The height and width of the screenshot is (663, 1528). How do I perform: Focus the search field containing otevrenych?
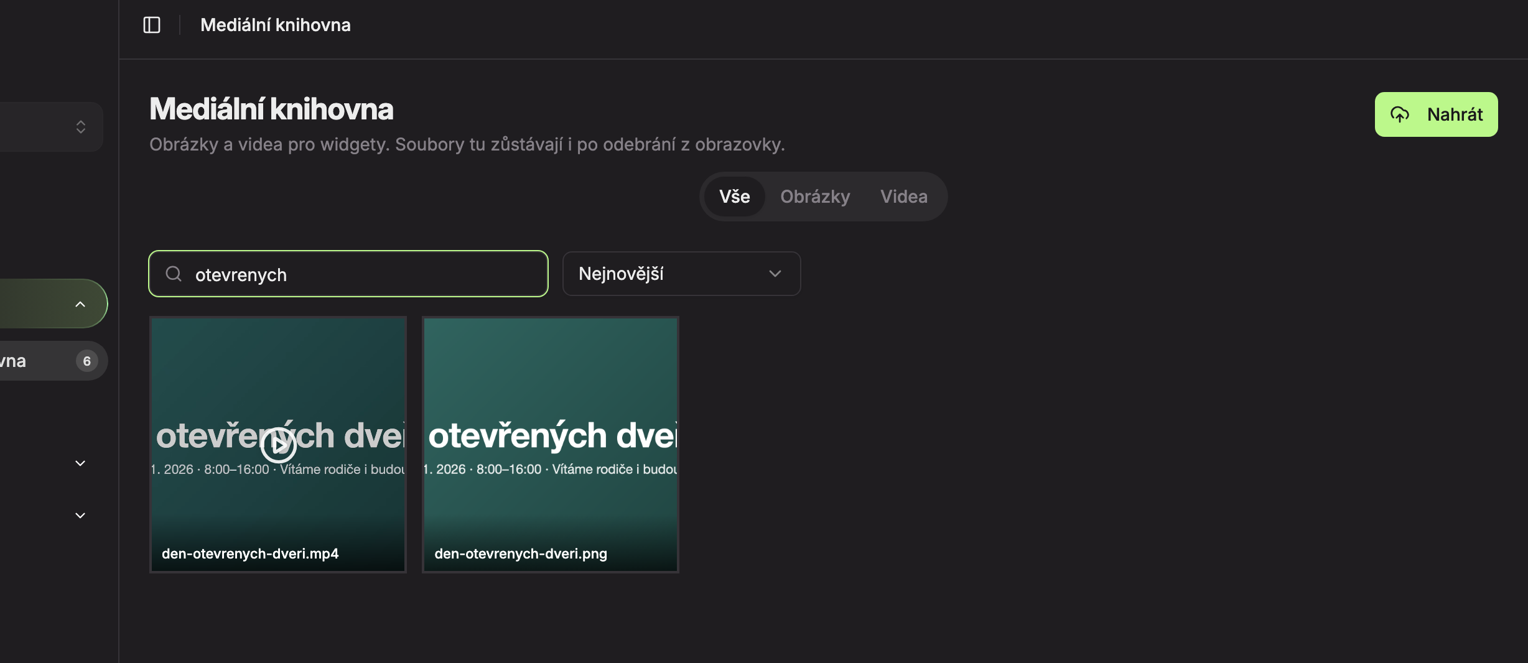(348, 274)
